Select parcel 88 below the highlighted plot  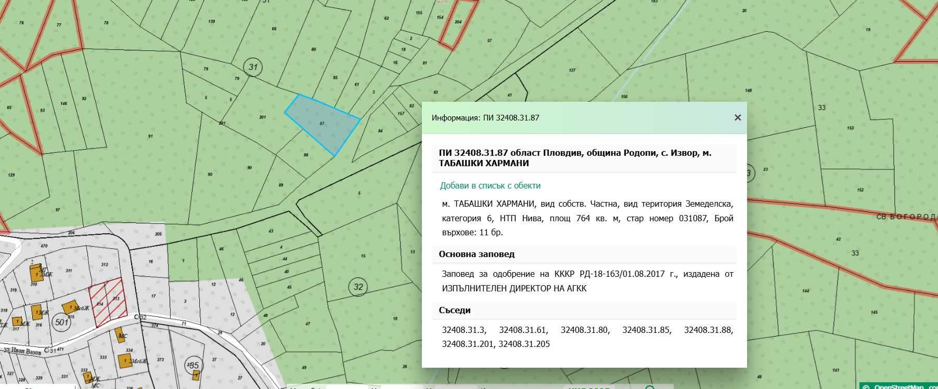pos(306,155)
